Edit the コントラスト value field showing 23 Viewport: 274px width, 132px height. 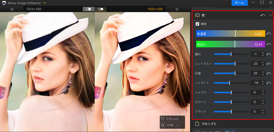tap(256, 64)
